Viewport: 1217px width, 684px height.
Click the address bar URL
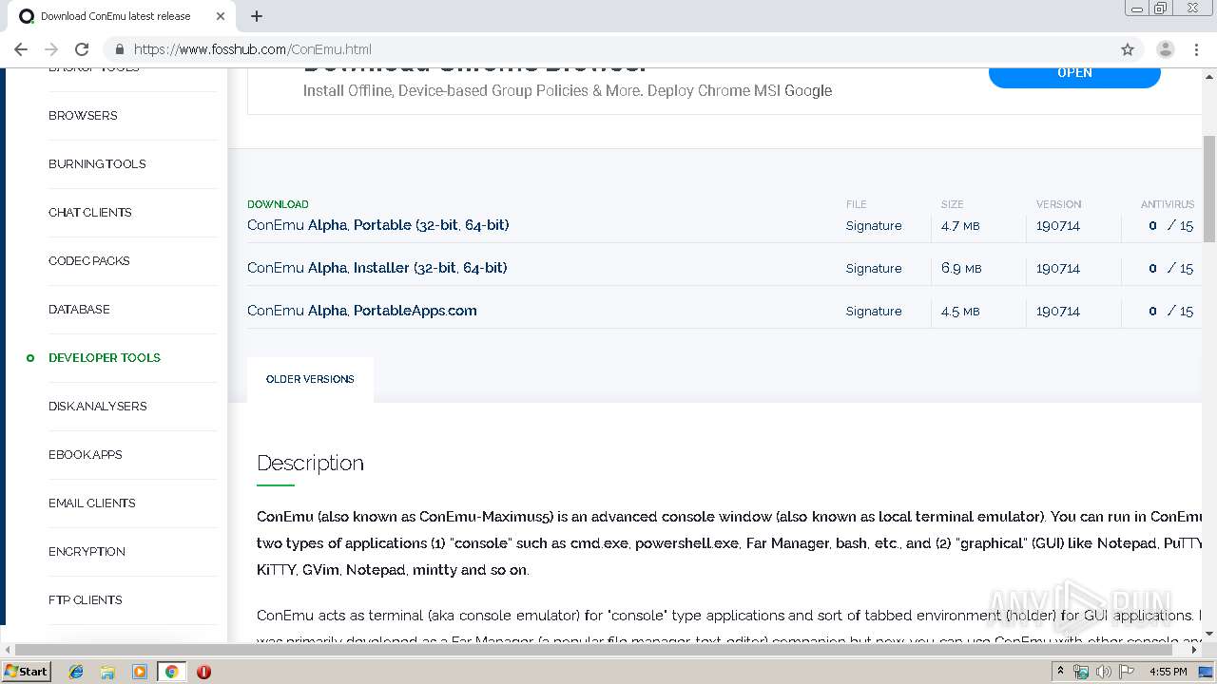(253, 49)
